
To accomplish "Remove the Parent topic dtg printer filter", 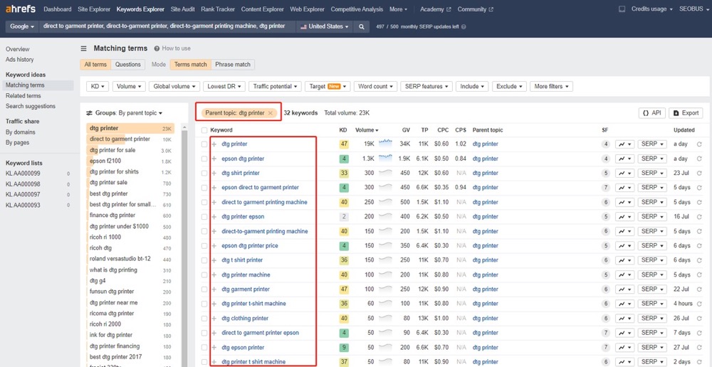I will tap(270, 113).
